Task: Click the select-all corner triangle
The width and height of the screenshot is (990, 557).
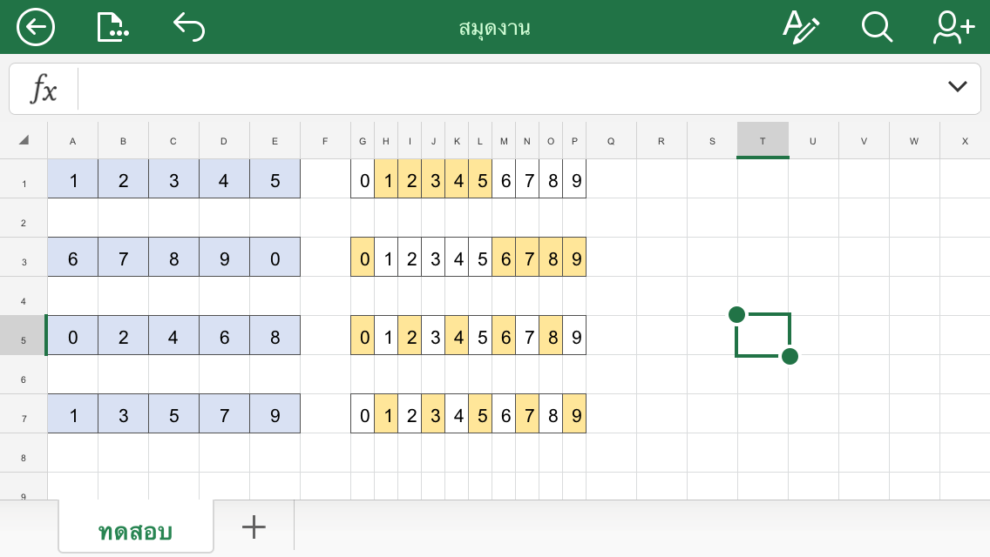Action: [x=24, y=140]
